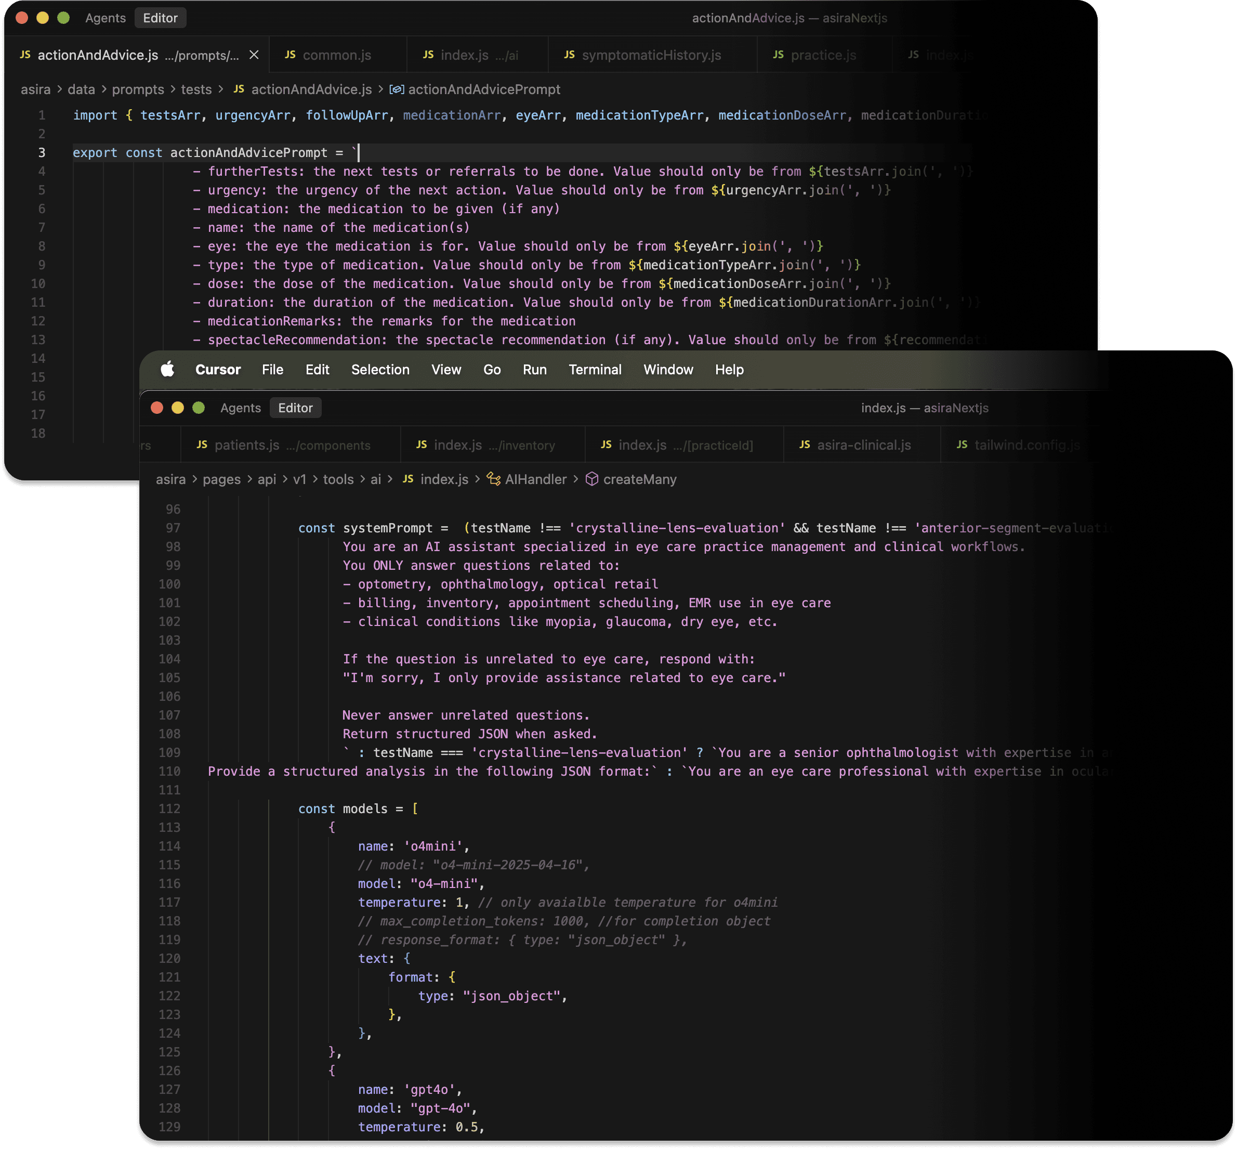The image size is (1237, 1149).
Task: Switch to Agents mode in back window
Action: click(x=105, y=18)
